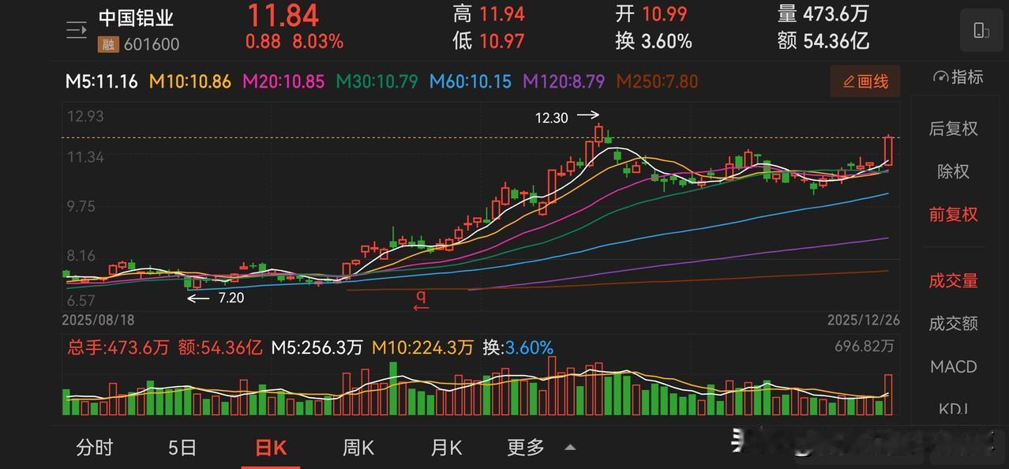This screenshot has width=1009, height=469.
Task: Tap the 总手:473.6万 volume label
Action: [118, 347]
